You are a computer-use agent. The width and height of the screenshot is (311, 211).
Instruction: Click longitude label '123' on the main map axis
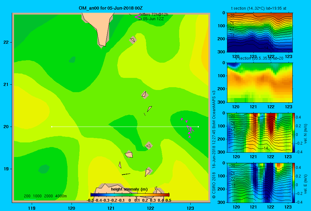point(190,208)
